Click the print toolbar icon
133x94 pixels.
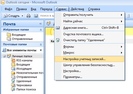[29, 16]
